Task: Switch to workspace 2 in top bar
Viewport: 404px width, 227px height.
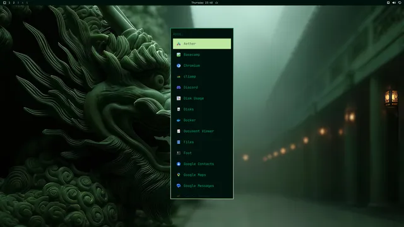Action: coord(14,3)
